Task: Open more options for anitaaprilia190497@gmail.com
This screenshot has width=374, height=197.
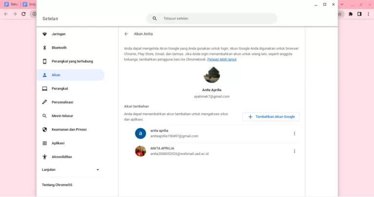Action: coord(294,133)
